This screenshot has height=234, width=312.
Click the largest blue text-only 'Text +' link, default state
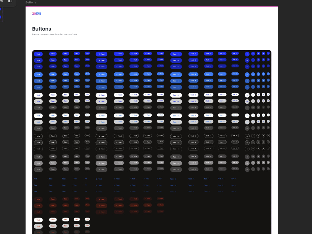point(173,179)
